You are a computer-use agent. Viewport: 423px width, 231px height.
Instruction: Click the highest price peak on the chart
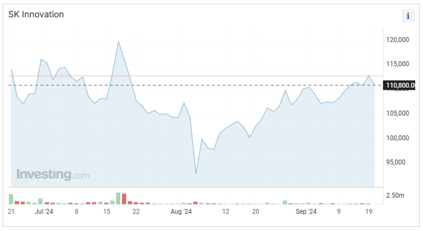click(118, 42)
